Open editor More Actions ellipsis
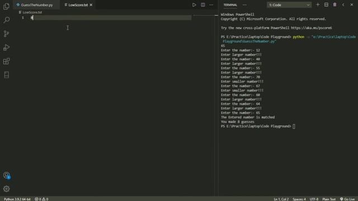 pyautogui.click(x=211, y=5)
